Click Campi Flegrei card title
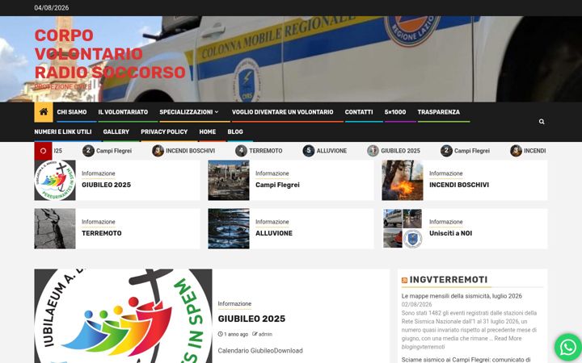This screenshot has width=582, height=363. tap(277, 185)
